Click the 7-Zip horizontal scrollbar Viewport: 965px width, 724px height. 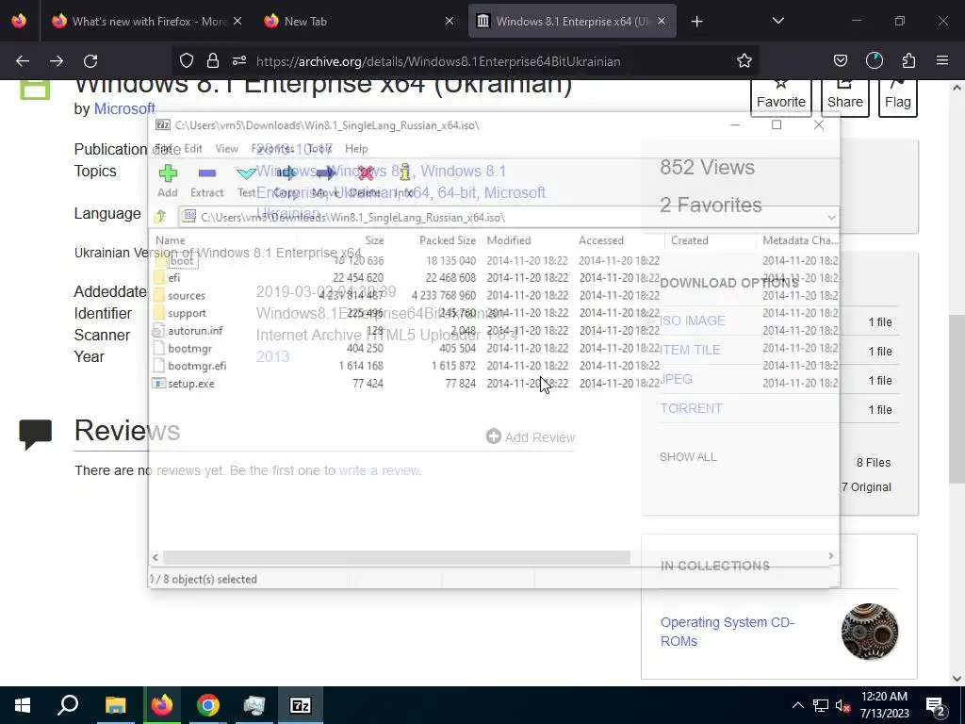397,557
